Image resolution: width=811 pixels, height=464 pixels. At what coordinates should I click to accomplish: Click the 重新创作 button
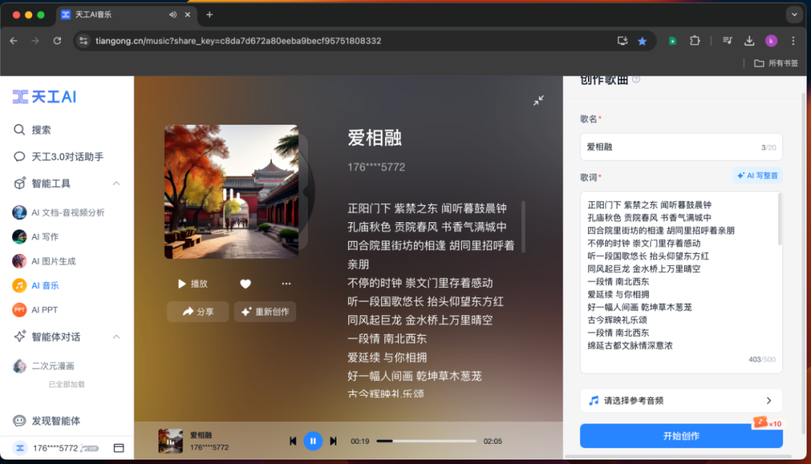264,312
